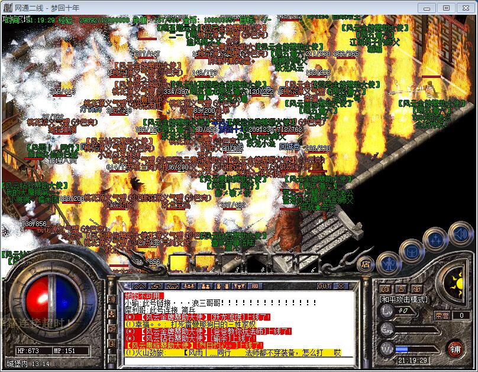
Task: Click the seventh chat toolbar icon with trophies
Action: [x=238, y=286]
